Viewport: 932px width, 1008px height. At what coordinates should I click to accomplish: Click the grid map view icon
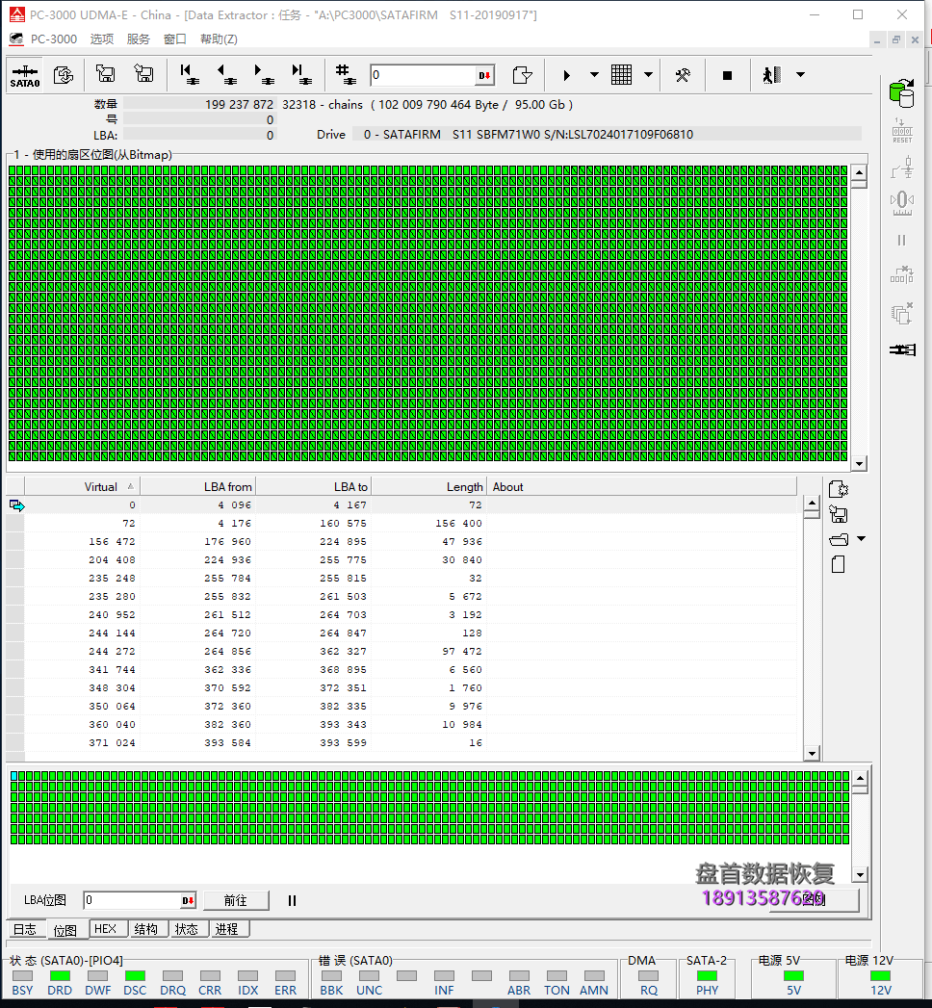(x=621, y=75)
